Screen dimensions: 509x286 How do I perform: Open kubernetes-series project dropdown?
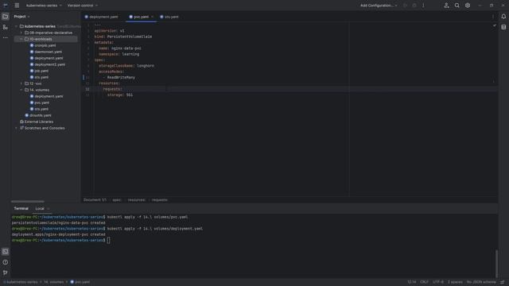[44, 6]
